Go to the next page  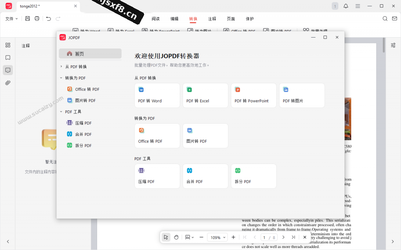coord(283,237)
